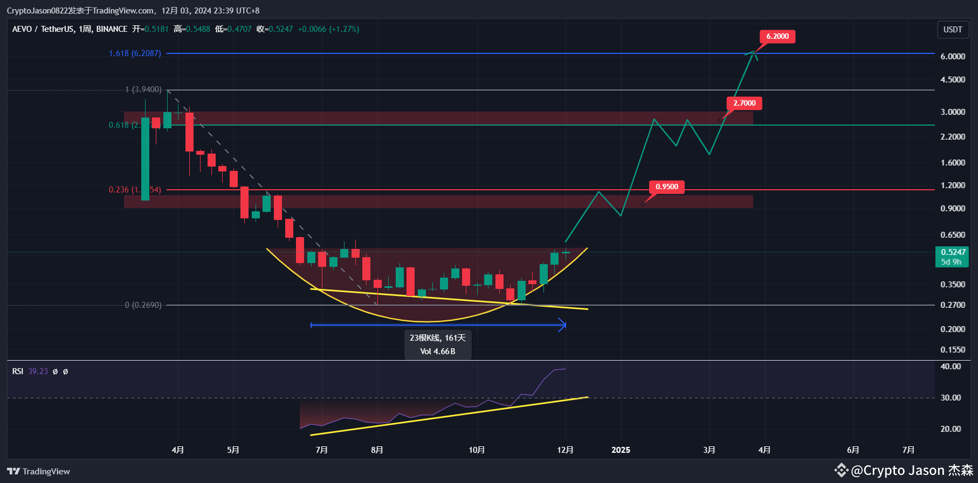
Task: Click the 0.3500 price axis label
Action: tap(953, 285)
